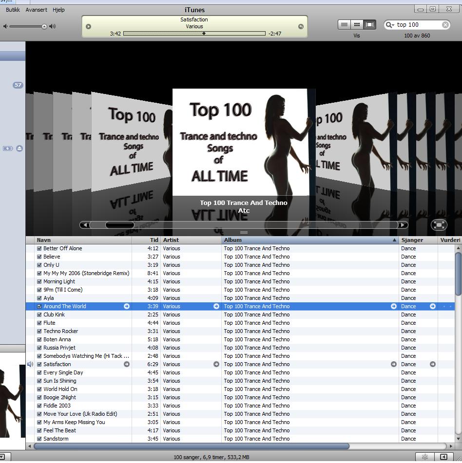Step Cover Flow left with the arrow
Image resolution: width=462 pixels, height=463 pixels.
[85, 225]
